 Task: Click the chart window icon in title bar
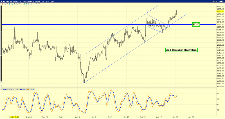click(x=1, y=1)
